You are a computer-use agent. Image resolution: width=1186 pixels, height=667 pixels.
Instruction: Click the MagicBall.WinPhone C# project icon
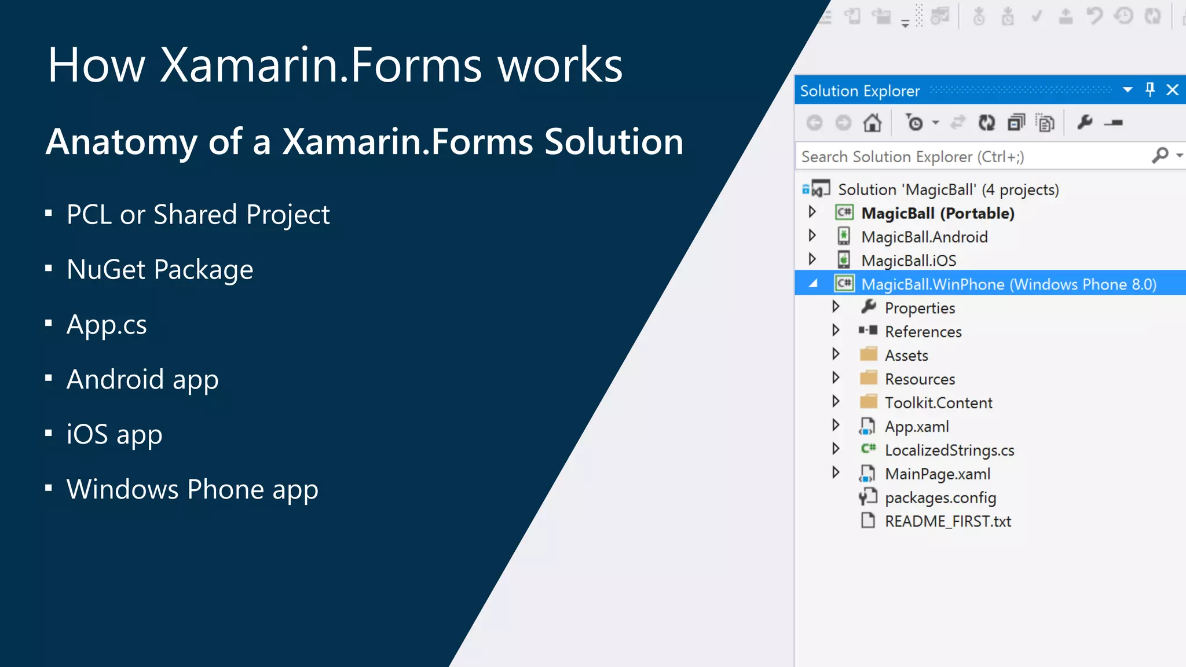coord(844,283)
